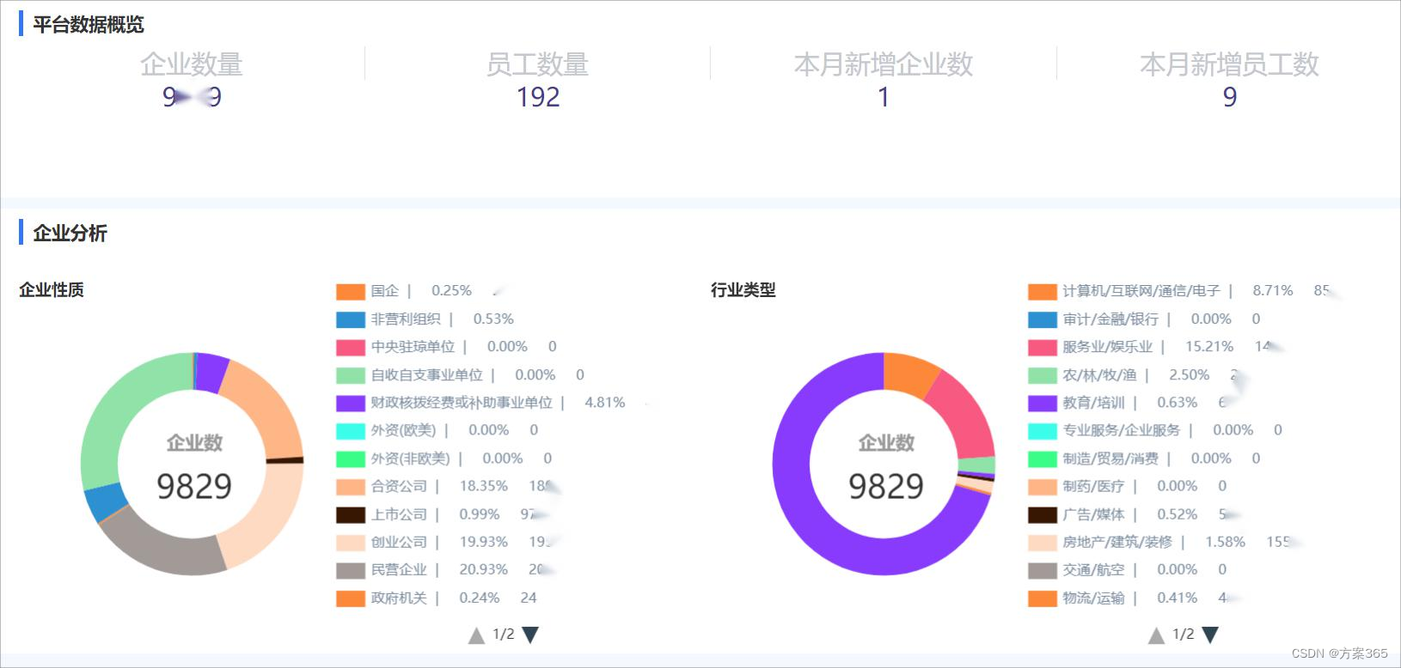Click the 1/2 page indicator under 企业性质 legend
The height and width of the screenshot is (668, 1401).
(504, 635)
